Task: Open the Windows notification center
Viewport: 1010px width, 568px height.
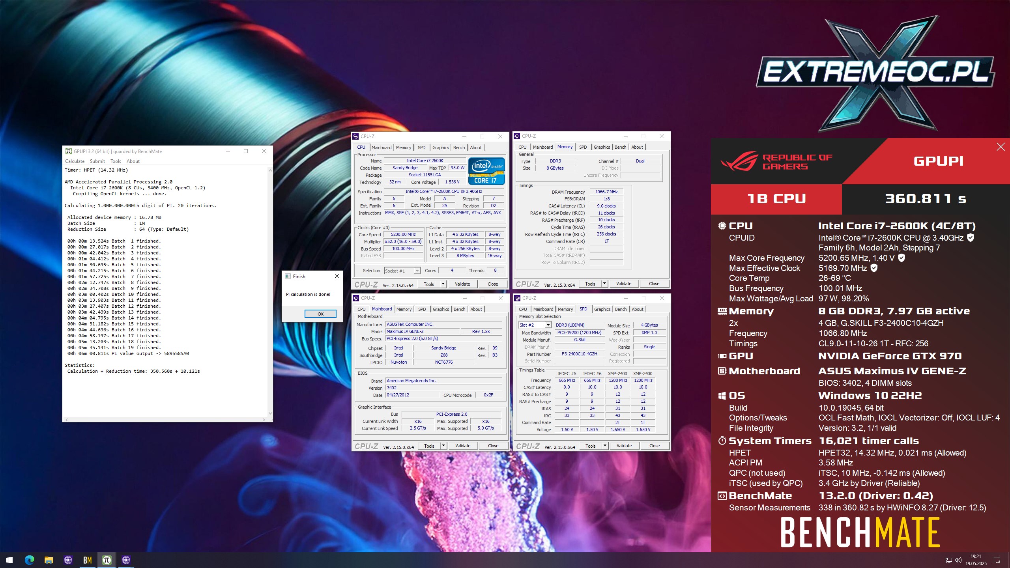Action: (x=997, y=560)
